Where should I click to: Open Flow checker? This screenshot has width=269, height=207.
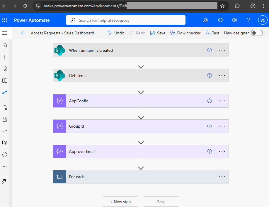[x=185, y=33]
